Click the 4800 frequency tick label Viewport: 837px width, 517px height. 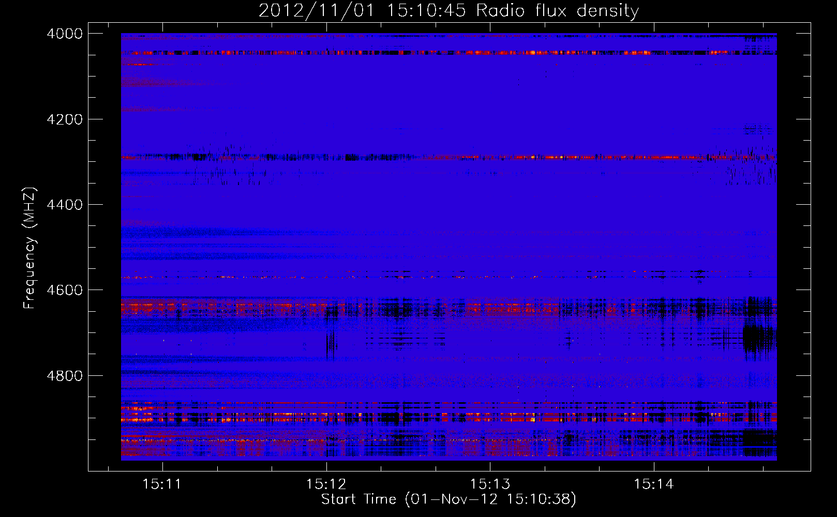tap(65, 375)
